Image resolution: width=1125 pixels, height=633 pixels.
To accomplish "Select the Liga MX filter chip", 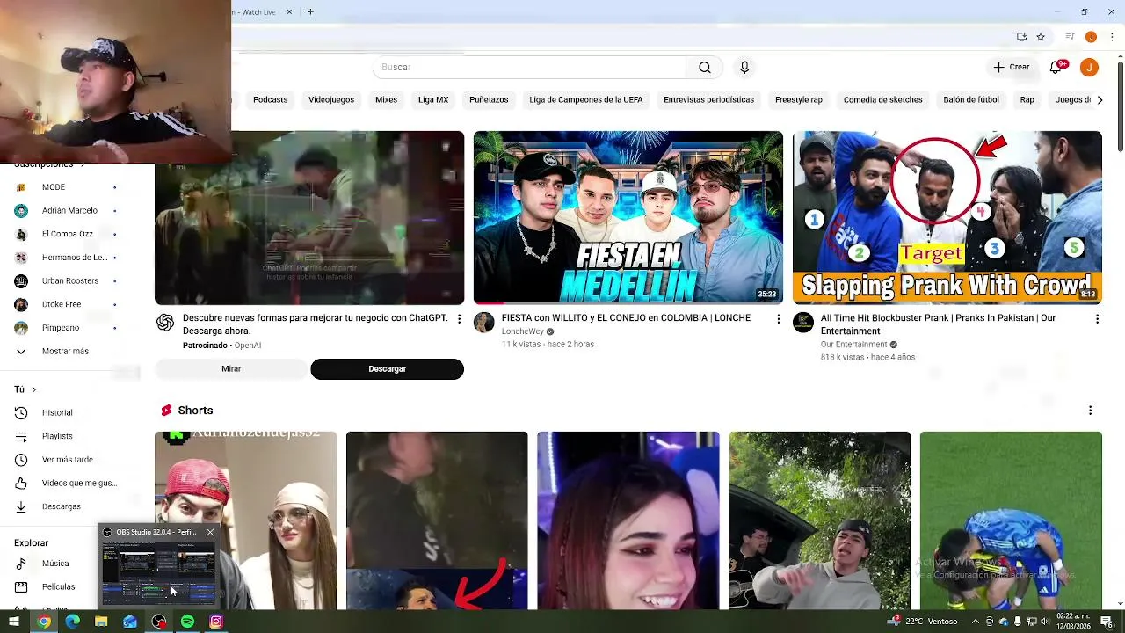I will tap(433, 100).
